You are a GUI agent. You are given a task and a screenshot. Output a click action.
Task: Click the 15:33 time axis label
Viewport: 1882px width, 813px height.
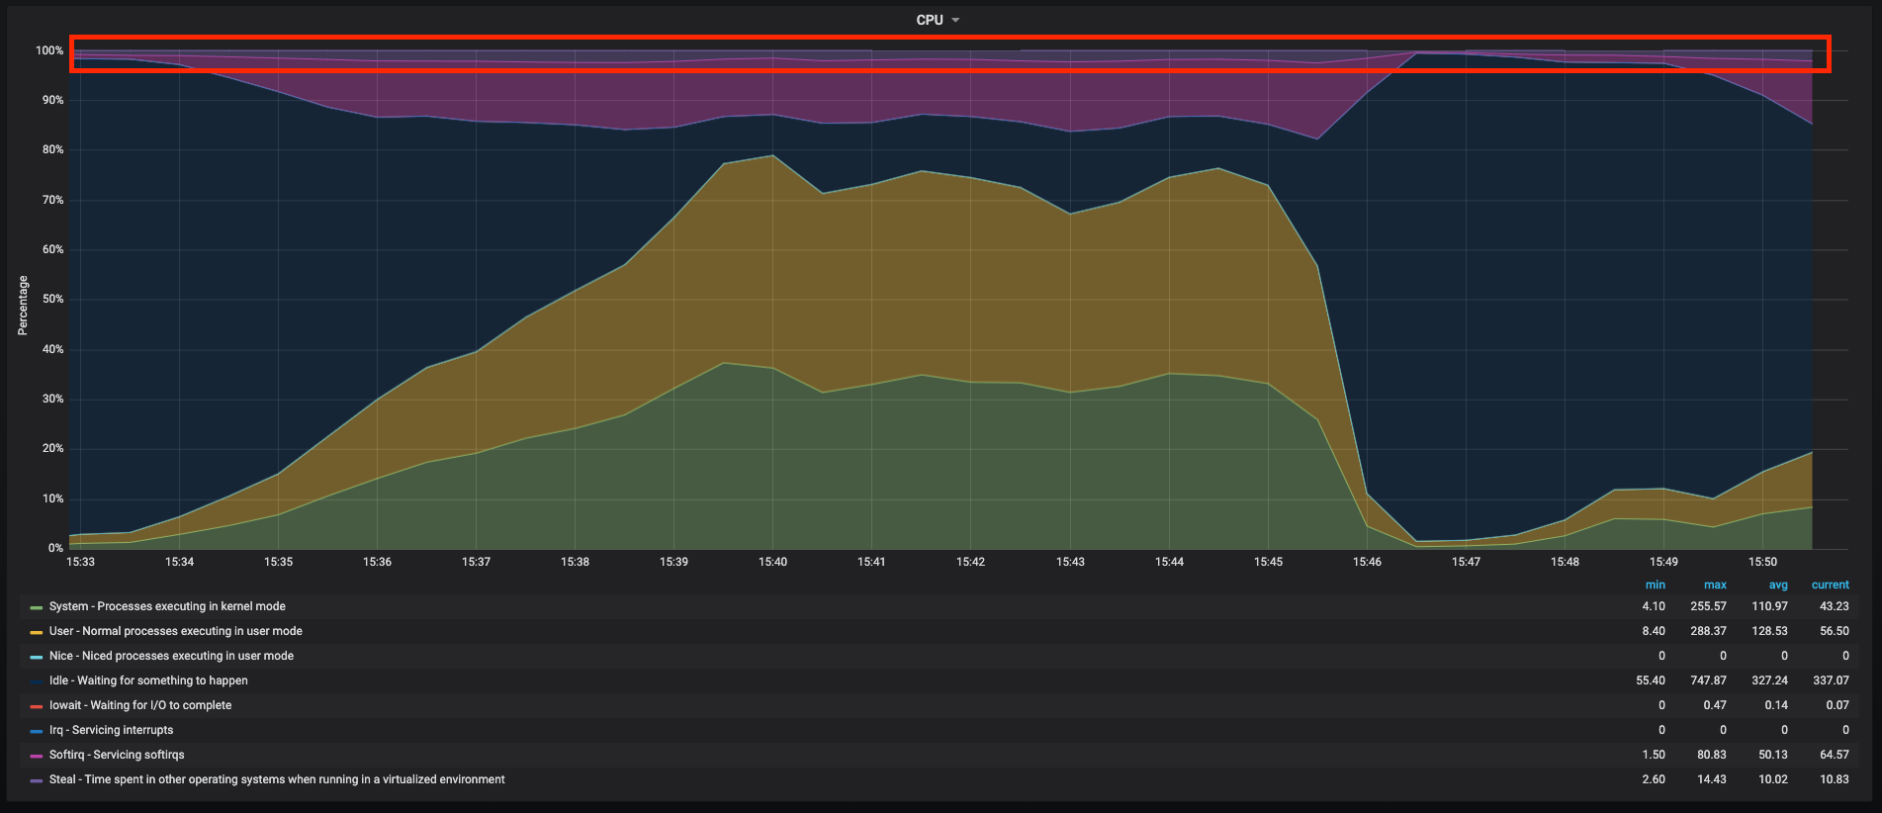[x=80, y=562]
